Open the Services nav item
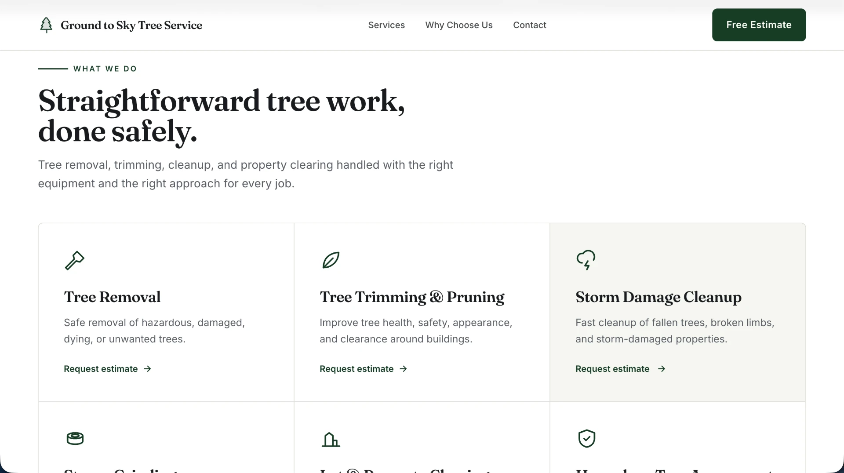This screenshot has width=844, height=473. (x=386, y=25)
